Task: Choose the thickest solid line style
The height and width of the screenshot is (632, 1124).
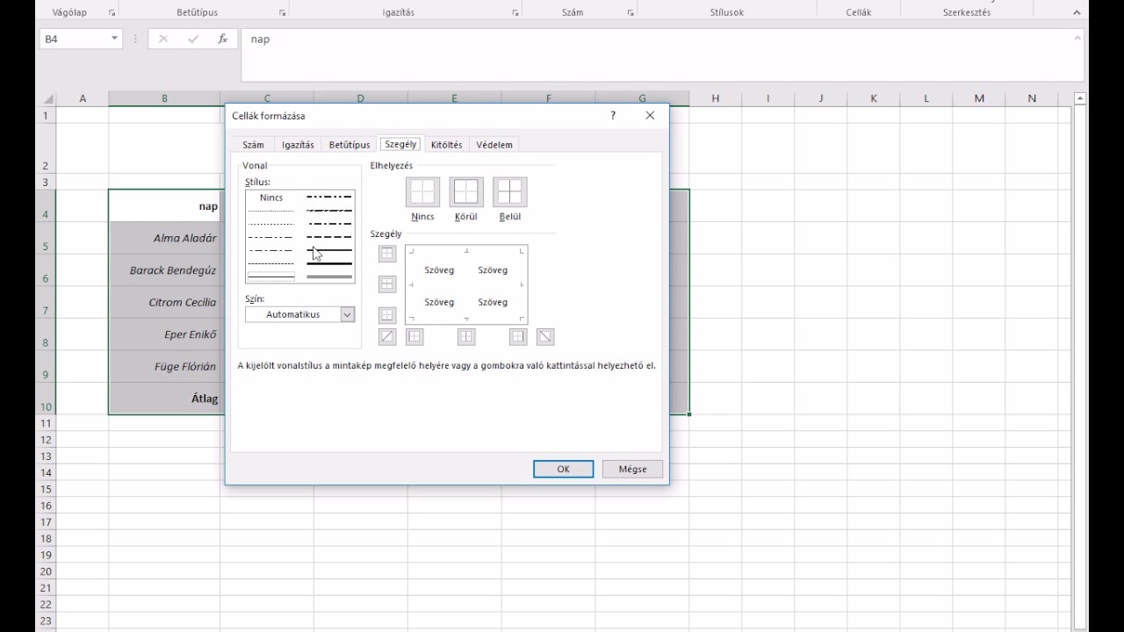Action: coord(329,263)
